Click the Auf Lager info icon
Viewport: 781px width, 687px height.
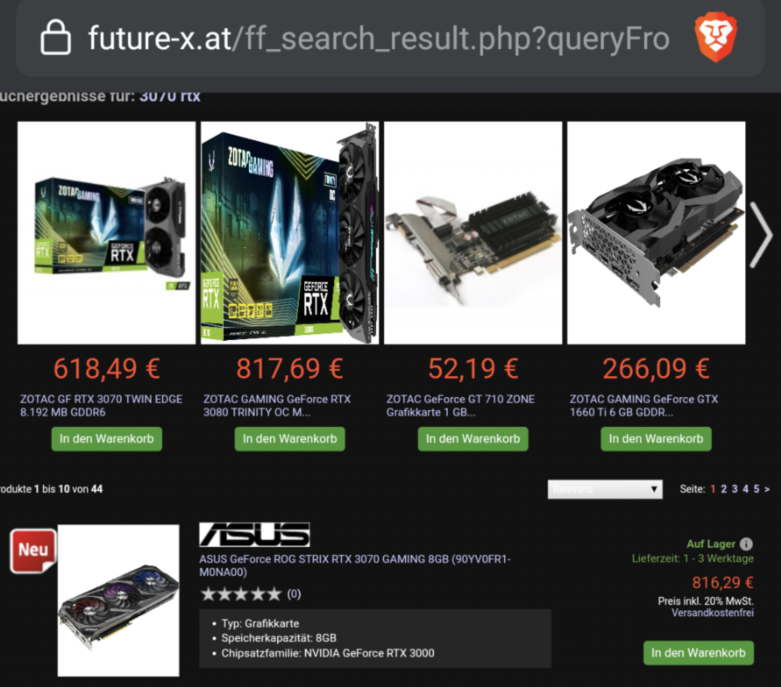tap(746, 543)
